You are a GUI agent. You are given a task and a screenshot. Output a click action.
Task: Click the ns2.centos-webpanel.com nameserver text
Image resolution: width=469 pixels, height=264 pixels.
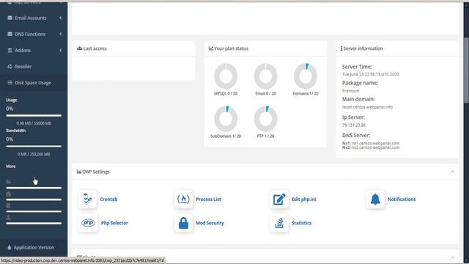pyautogui.click(x=375, y=147)
